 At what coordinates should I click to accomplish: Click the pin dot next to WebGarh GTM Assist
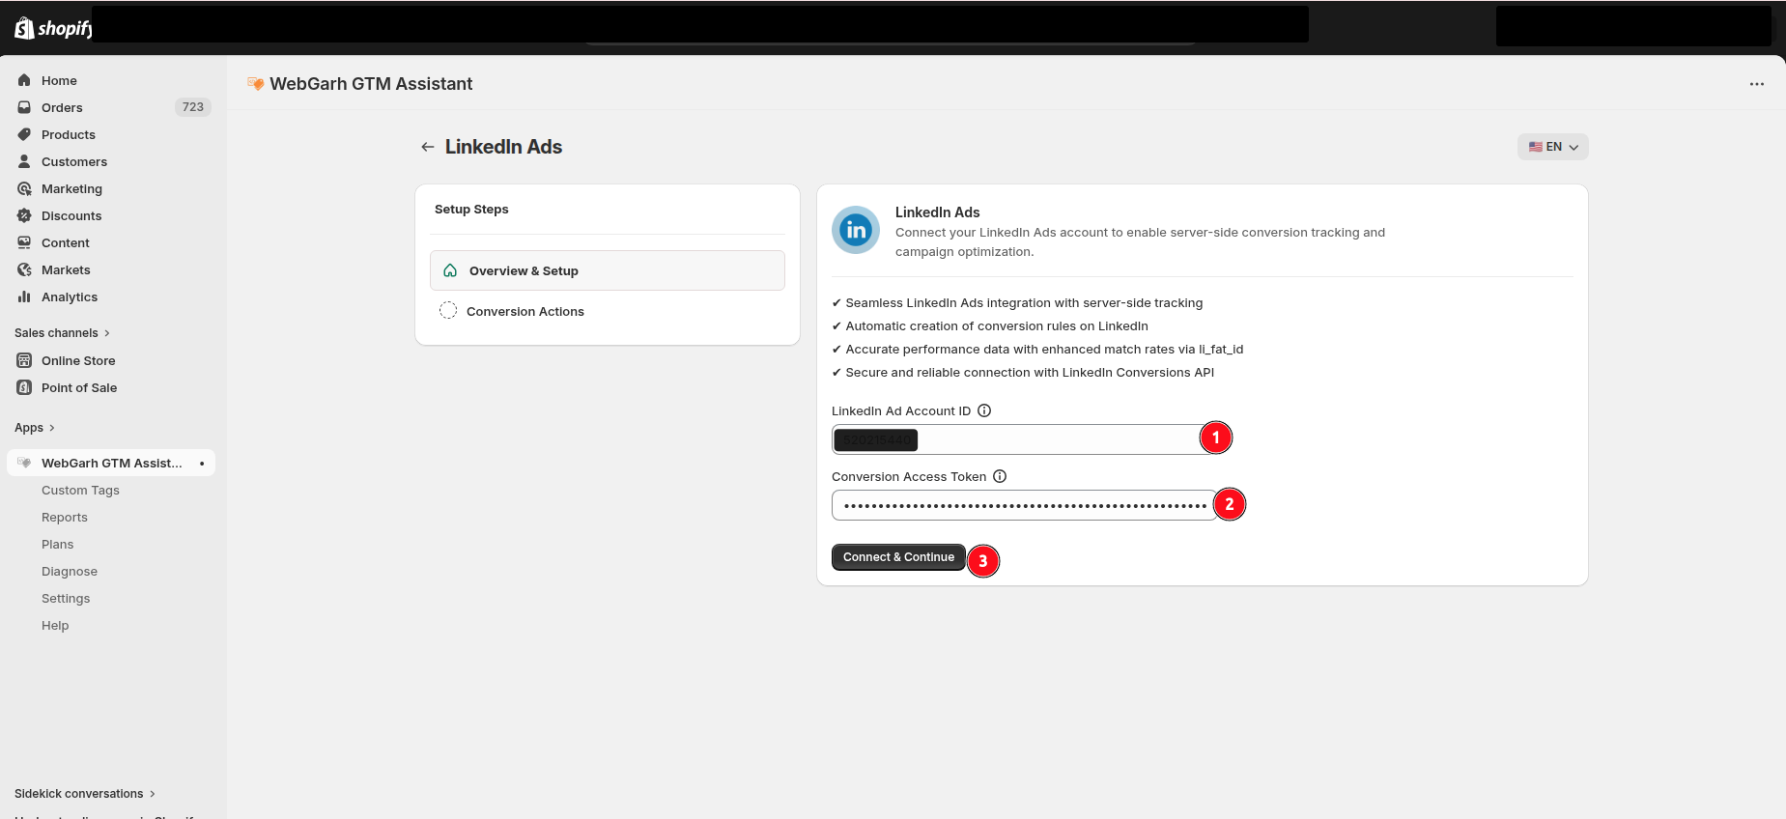202,464
